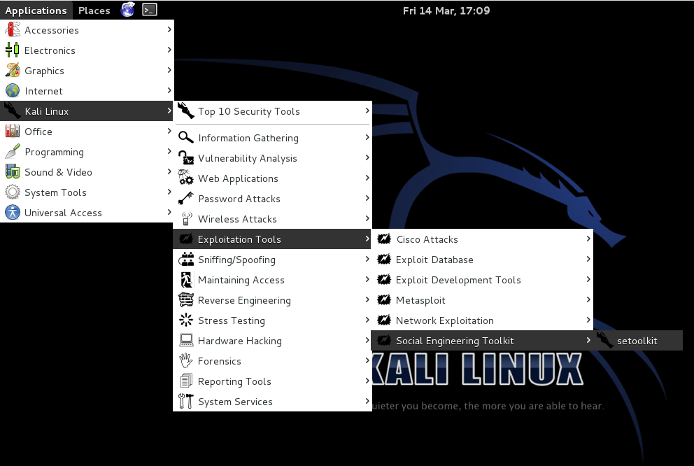Click the System Tools gear icon
694x466 pixels.
tap(13, 192)
